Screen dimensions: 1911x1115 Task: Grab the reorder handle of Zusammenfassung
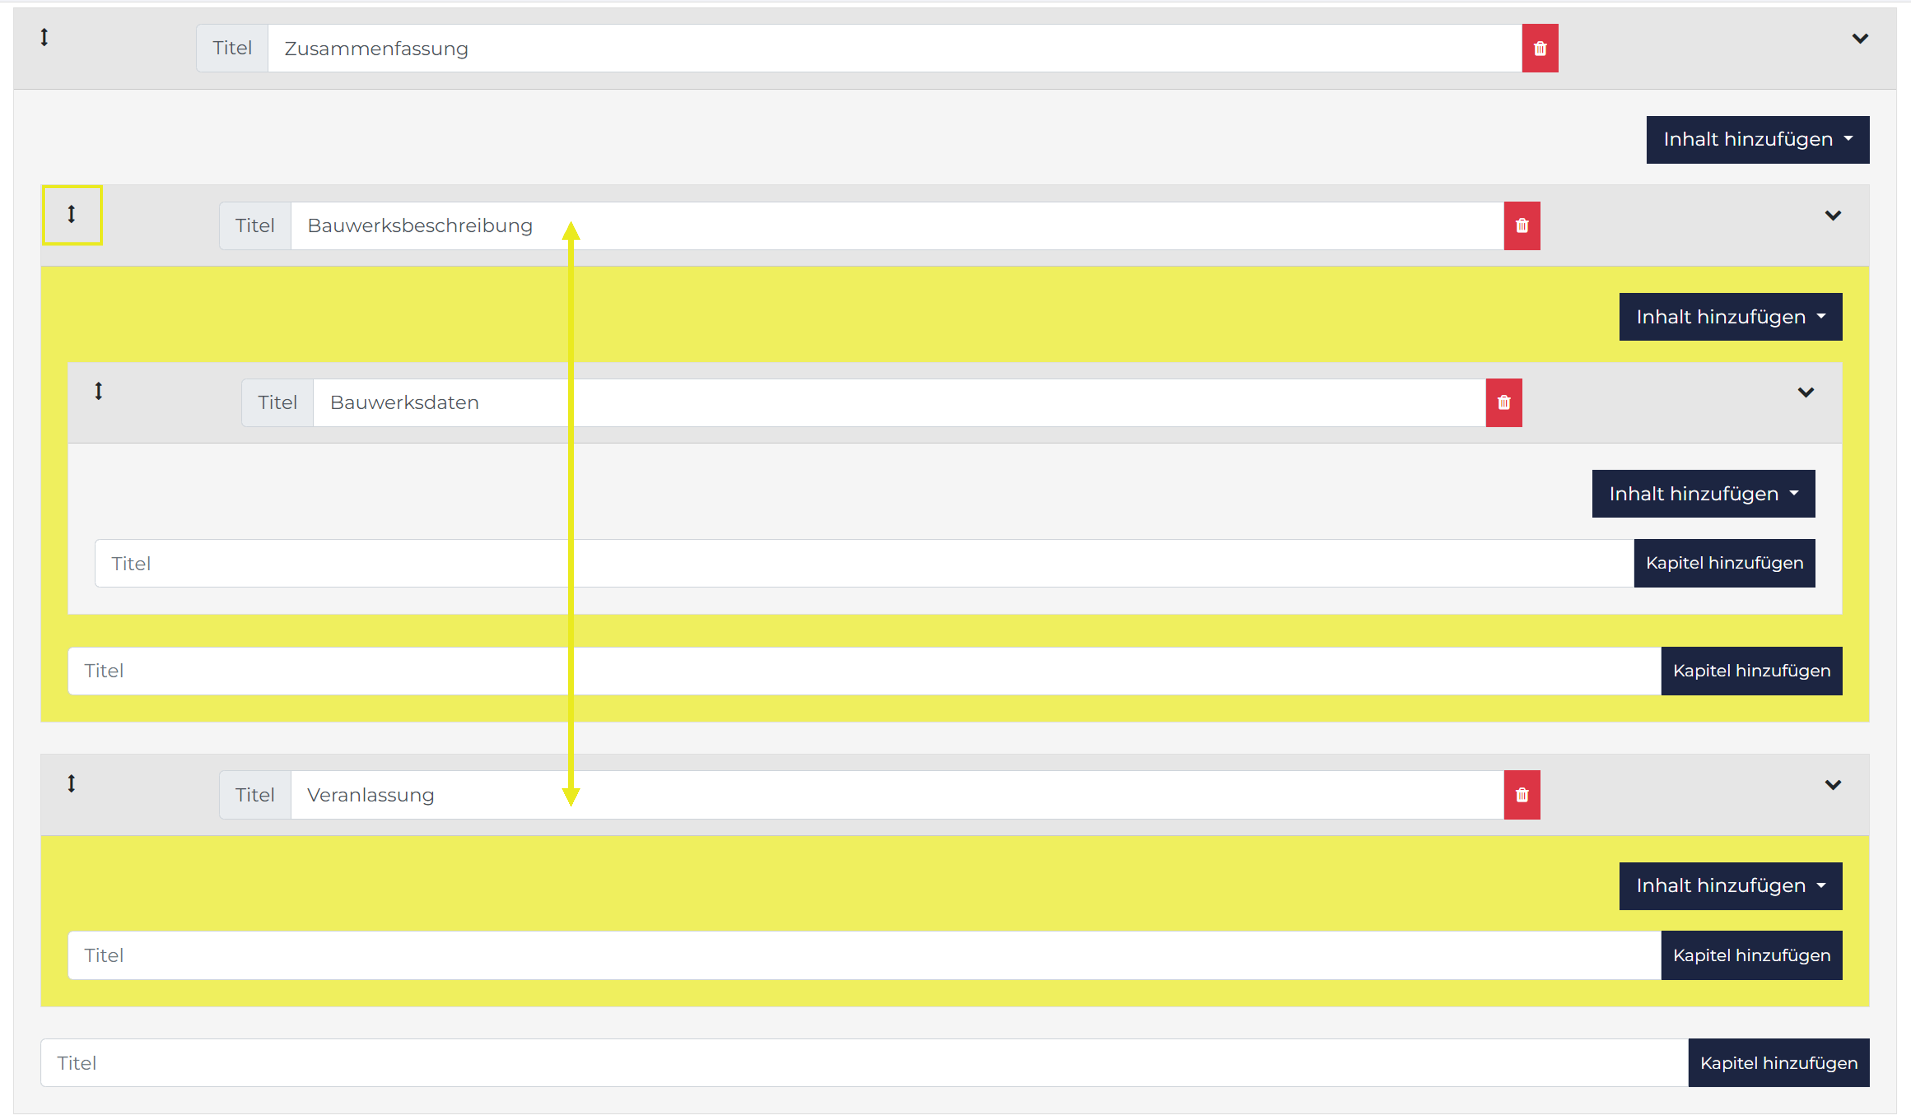(44, 37)
